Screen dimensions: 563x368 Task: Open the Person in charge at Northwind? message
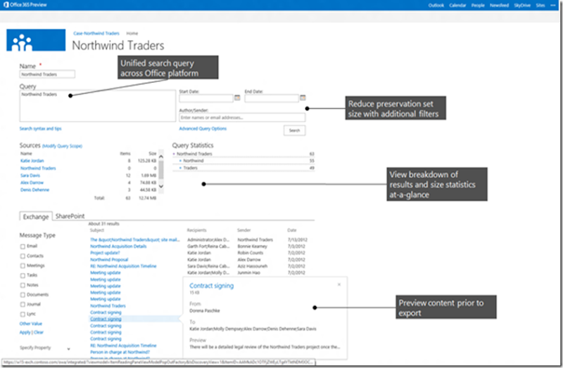120,352
